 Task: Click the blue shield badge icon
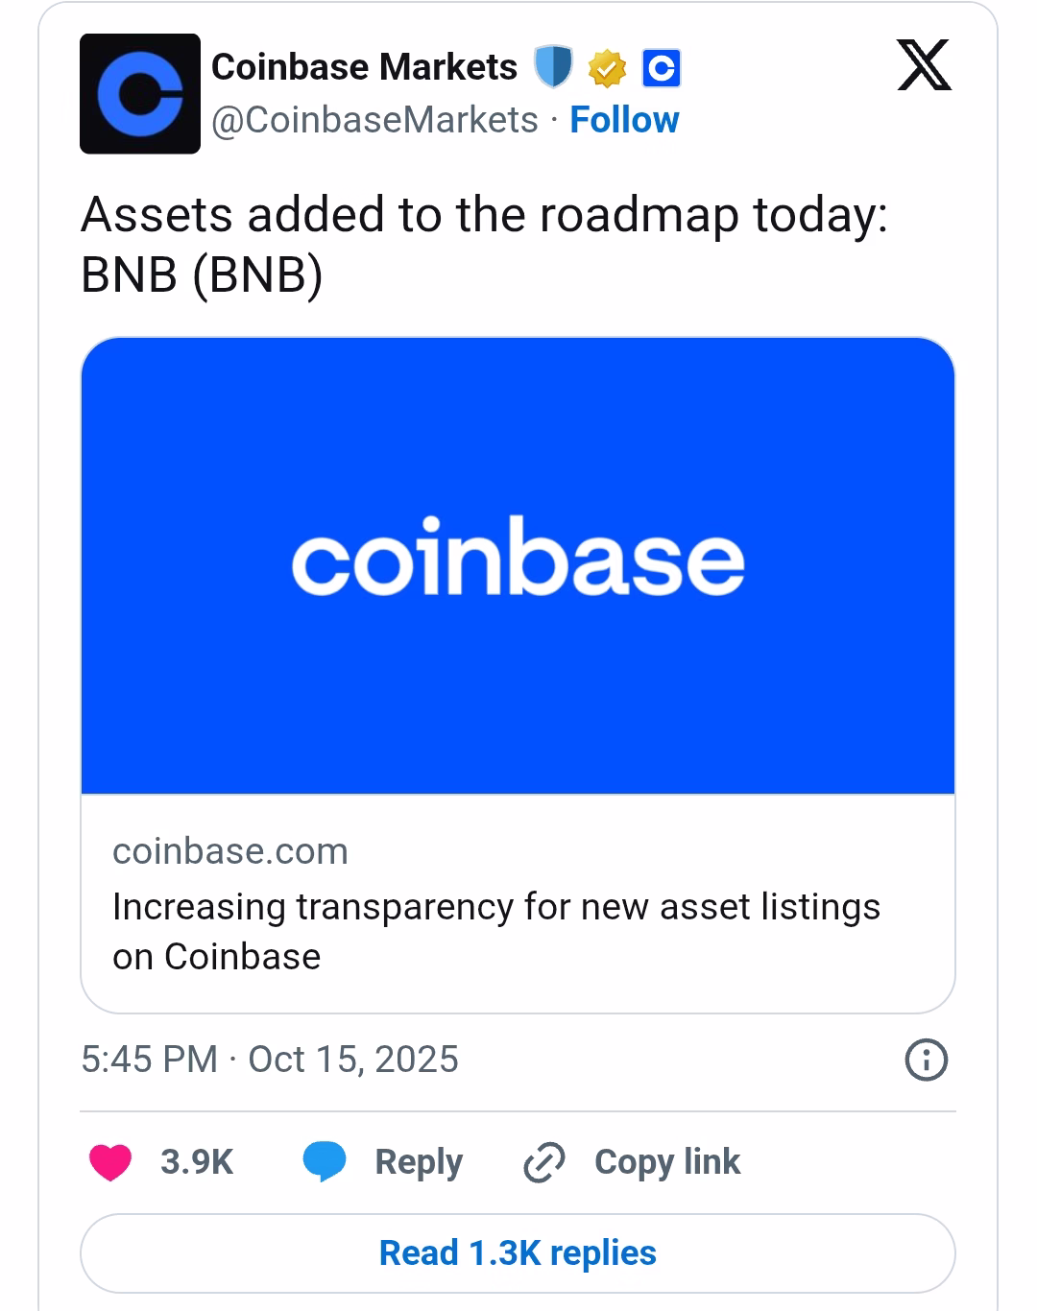click(553, 67)
